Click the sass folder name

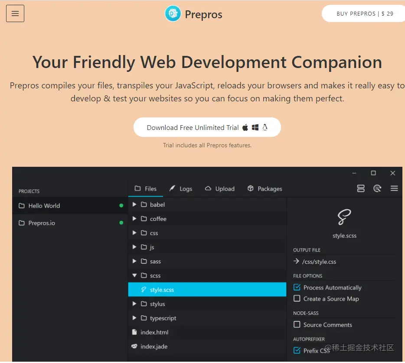(x=155, y=261)
